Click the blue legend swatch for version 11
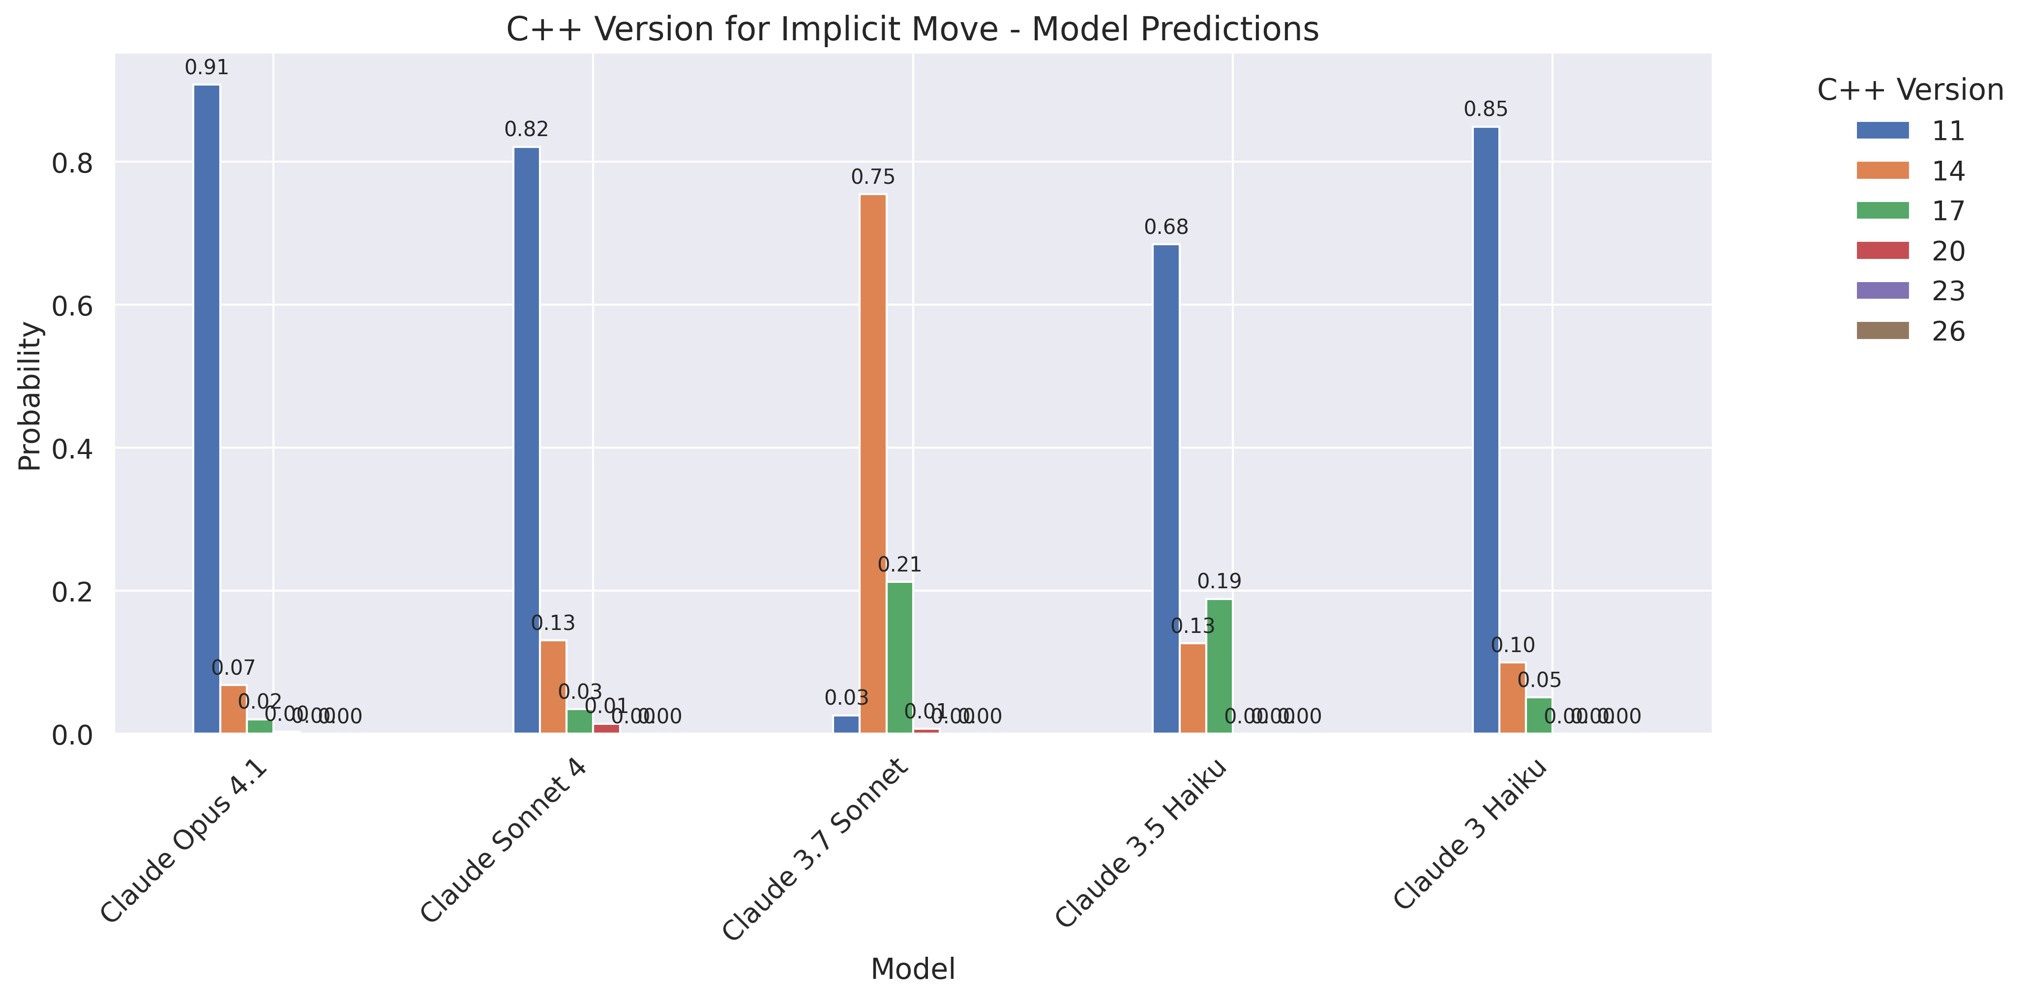Image resolution: width=2030 pixels, height=999 pixels. 1882,131
